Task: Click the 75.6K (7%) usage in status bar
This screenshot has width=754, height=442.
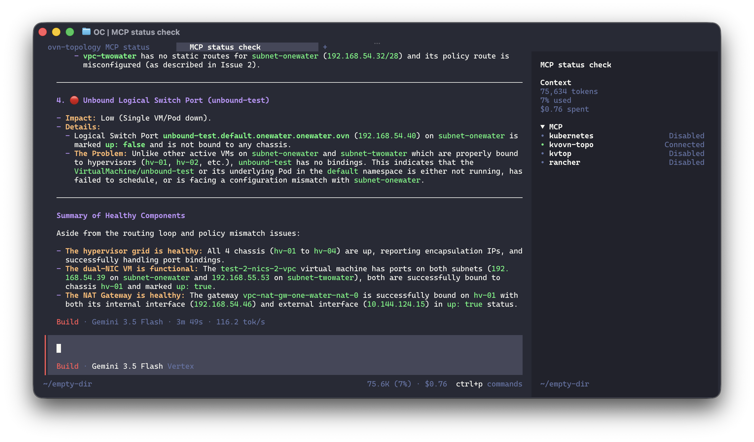Action: pos(389,384)
